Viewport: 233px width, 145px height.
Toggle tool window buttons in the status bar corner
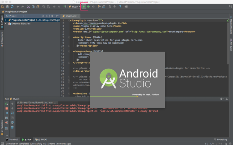tap(2, 143)
